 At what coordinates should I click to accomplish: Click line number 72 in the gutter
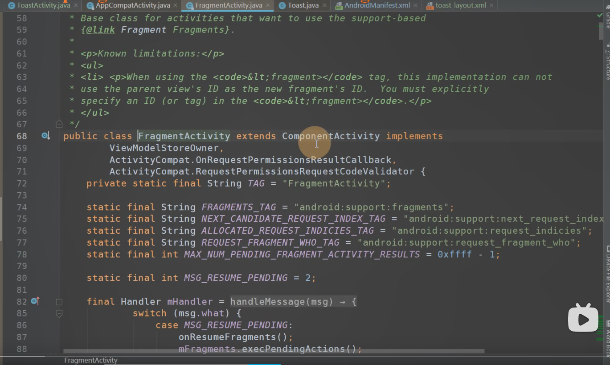point(22,183)
